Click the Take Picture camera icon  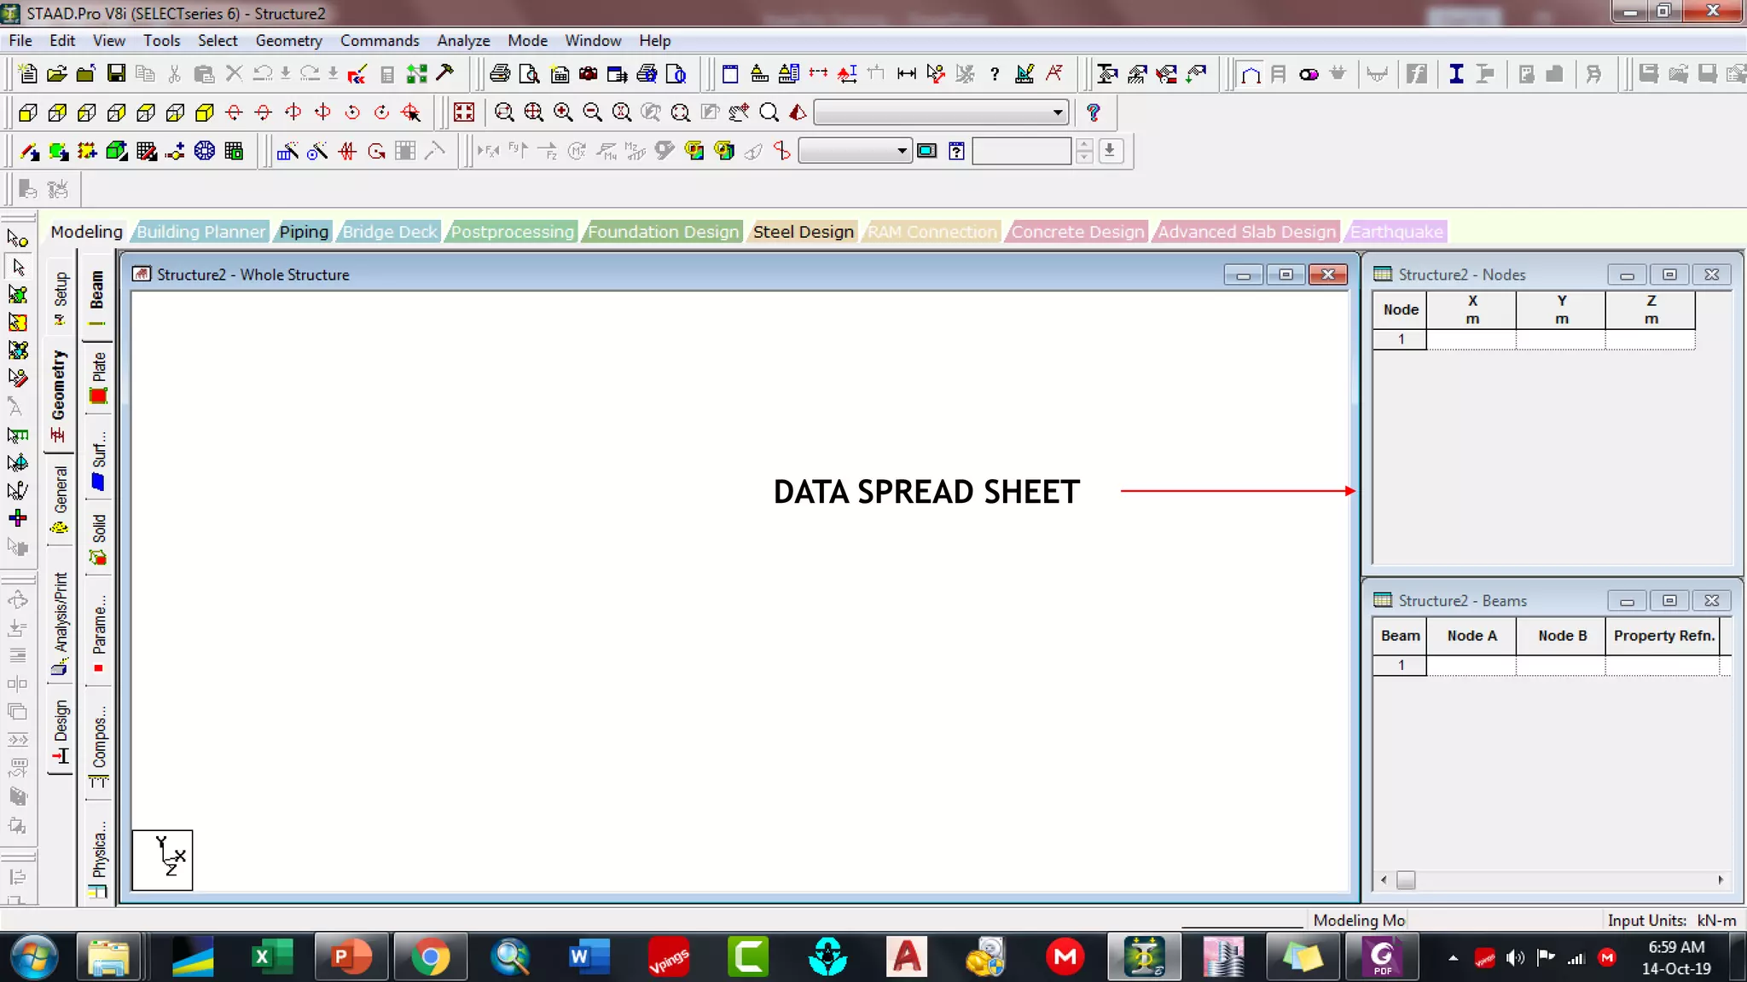click(x=588, y=74)
